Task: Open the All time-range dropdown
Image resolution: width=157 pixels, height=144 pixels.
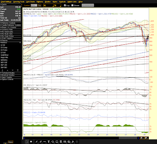Action: point(48,5)
